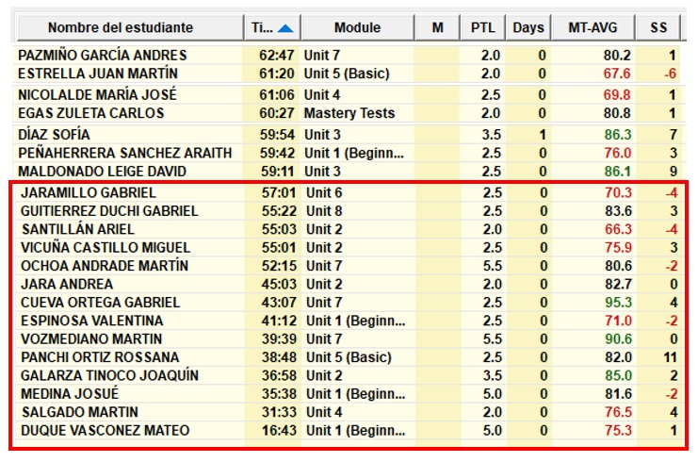Click Unit 6 module cell

(324, 192)
